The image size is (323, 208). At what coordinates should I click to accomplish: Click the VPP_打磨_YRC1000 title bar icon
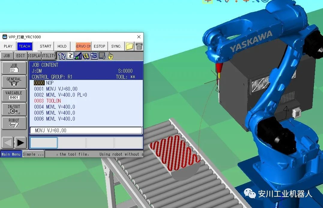tap(4, 37)
